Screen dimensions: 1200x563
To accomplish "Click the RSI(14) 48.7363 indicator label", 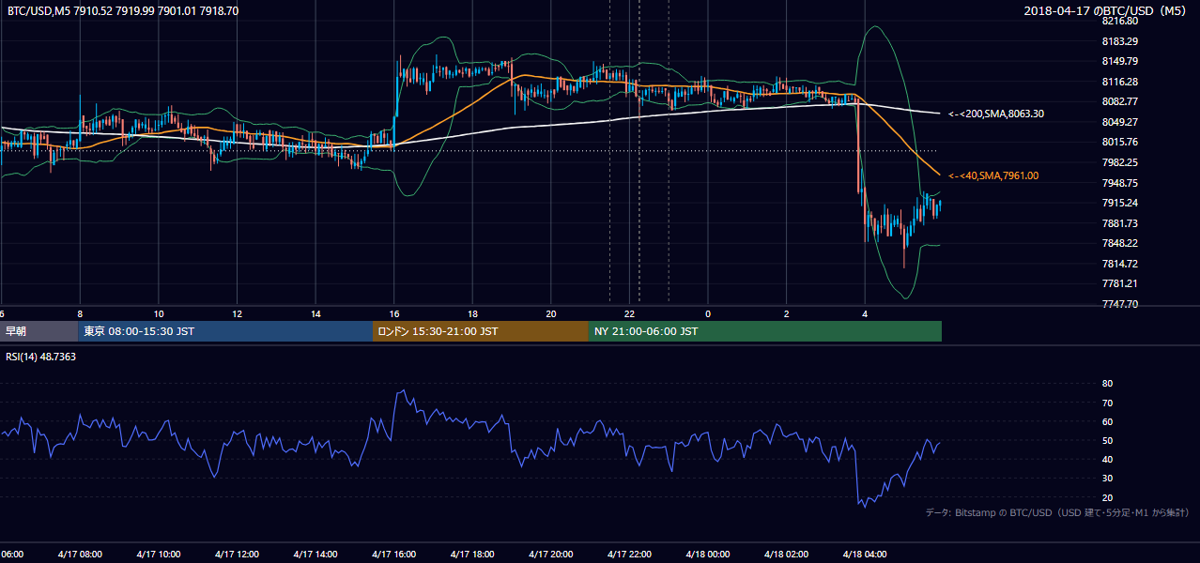I will (x=41, y=357).
